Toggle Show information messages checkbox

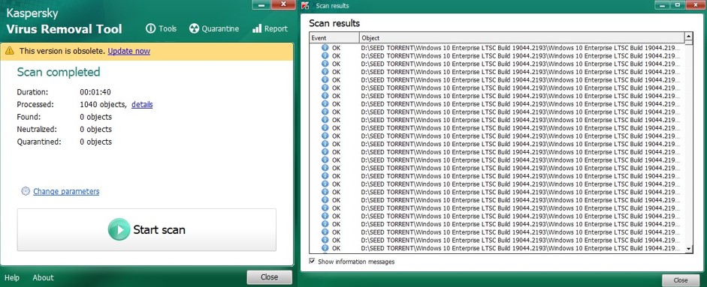tap(312, 261)
